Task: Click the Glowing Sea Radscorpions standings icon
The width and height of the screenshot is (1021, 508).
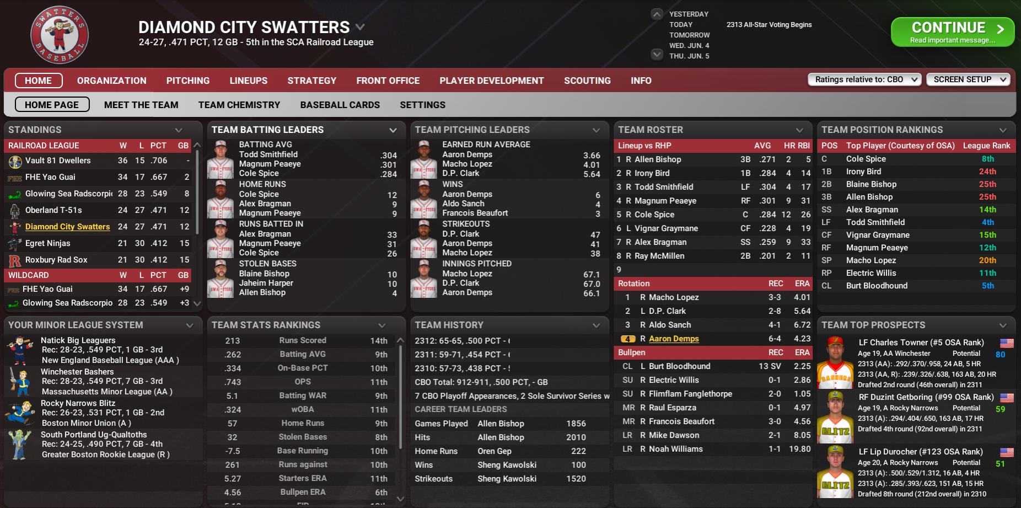Action: [x=15, y=194]
